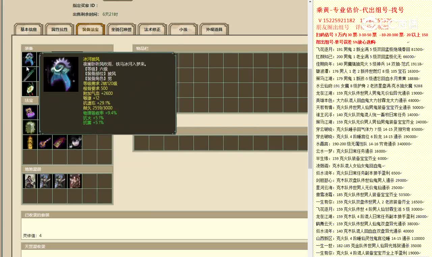
Task: Switch to the 外观道具 tab
Action: (x=214, y=29)
